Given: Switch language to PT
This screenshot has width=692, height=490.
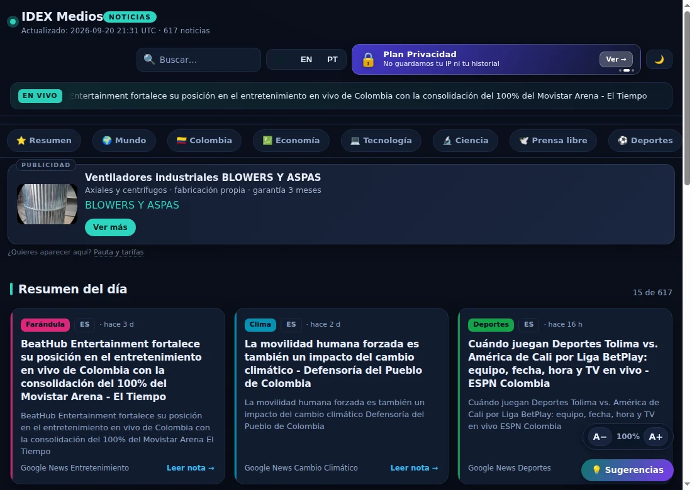Looking at the screenshot, I should click(332, 60).
